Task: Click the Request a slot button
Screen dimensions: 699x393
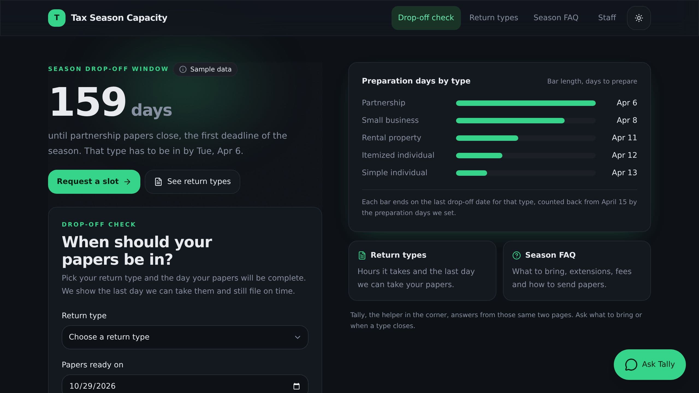Action: pos(94,182)
